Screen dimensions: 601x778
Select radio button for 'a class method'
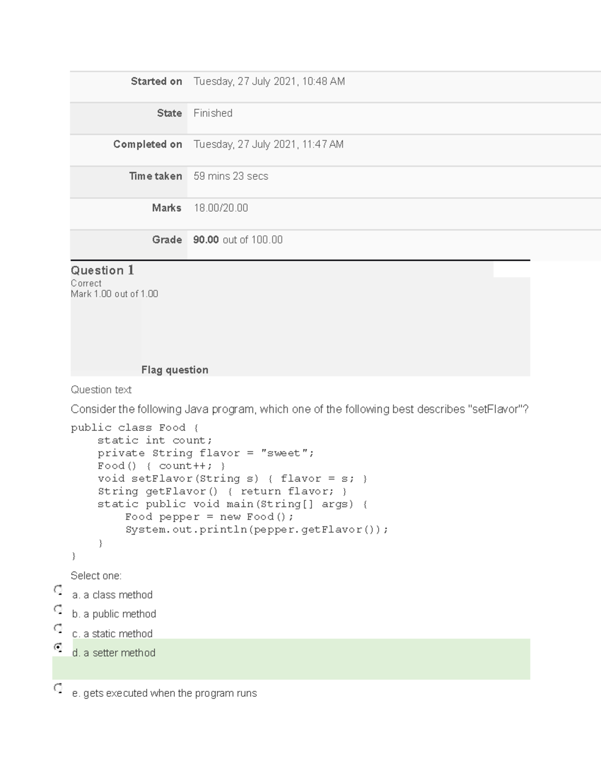(58, 590)
